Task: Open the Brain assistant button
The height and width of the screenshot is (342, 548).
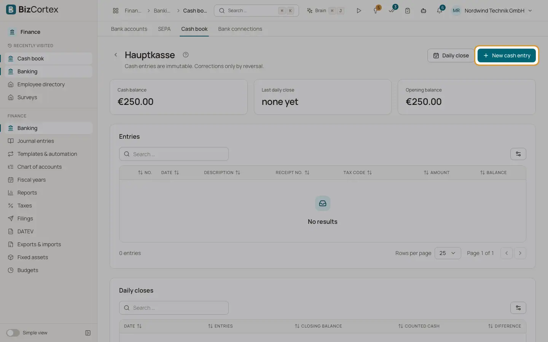Action: click(x=325, y=11)
